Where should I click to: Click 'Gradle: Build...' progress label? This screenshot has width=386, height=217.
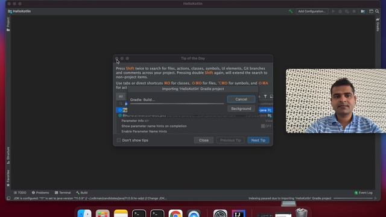pos(142,99)
